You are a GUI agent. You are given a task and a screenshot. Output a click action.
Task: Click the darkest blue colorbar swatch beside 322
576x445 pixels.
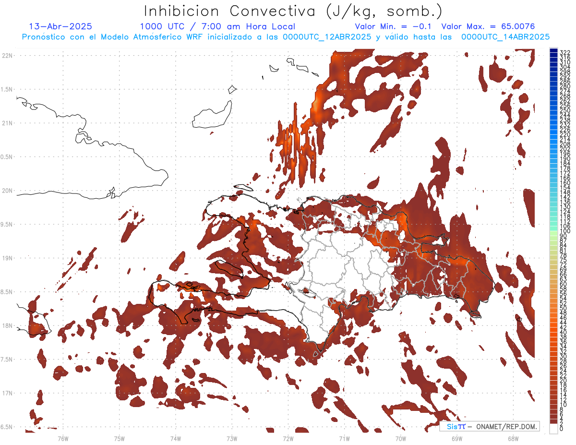[x=553, y=50]
